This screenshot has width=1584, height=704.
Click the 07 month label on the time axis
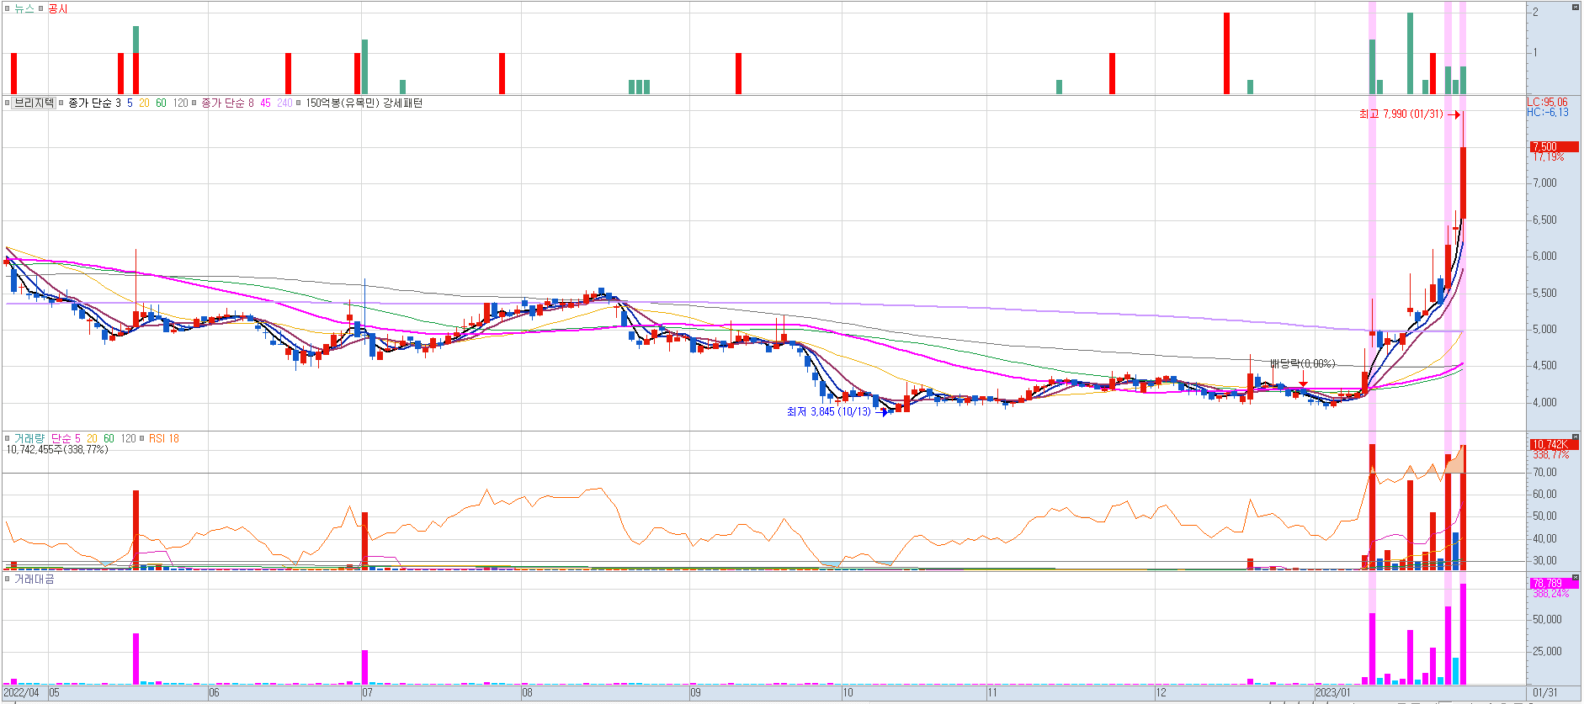coord(367,693)
